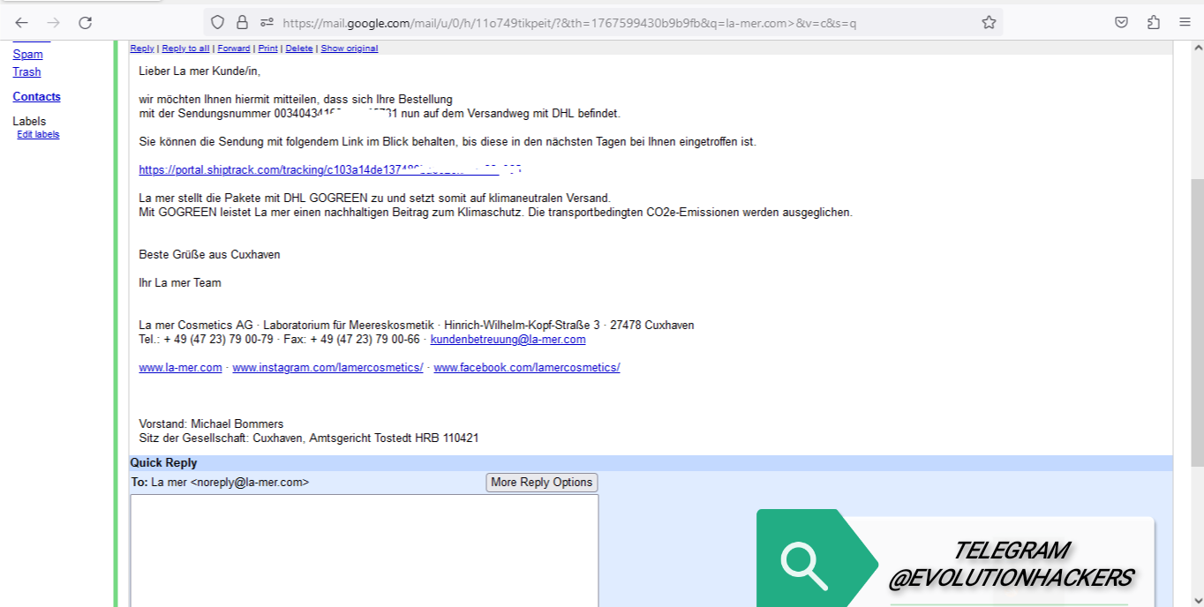
Task: Bookmark page with the star icon
Action: (989, 23)
